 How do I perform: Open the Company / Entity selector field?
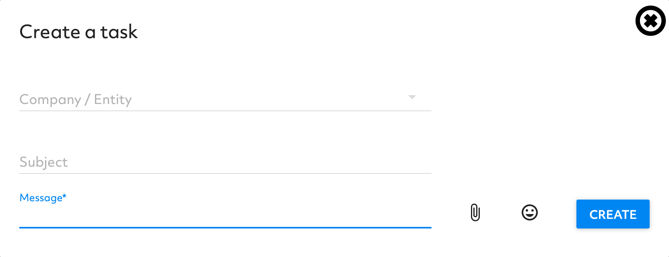(225, 99)
